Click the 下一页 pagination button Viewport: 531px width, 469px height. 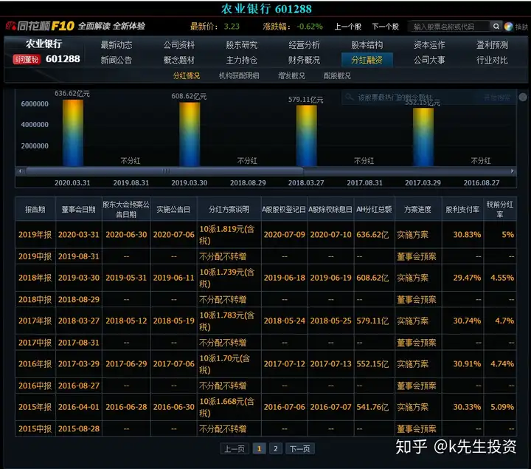[x=299, y=448]
